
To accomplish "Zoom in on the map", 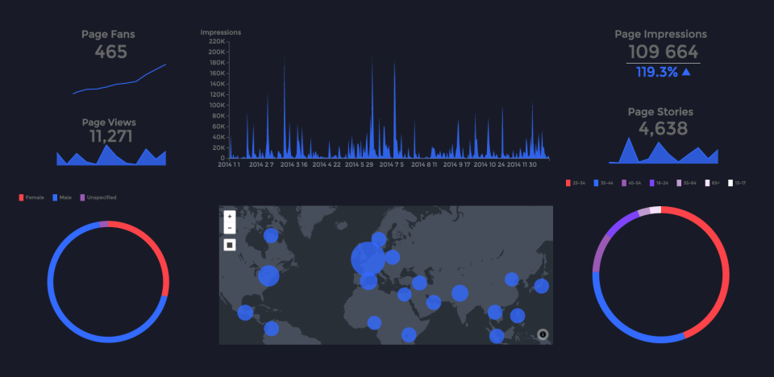I will coord(230,216).
